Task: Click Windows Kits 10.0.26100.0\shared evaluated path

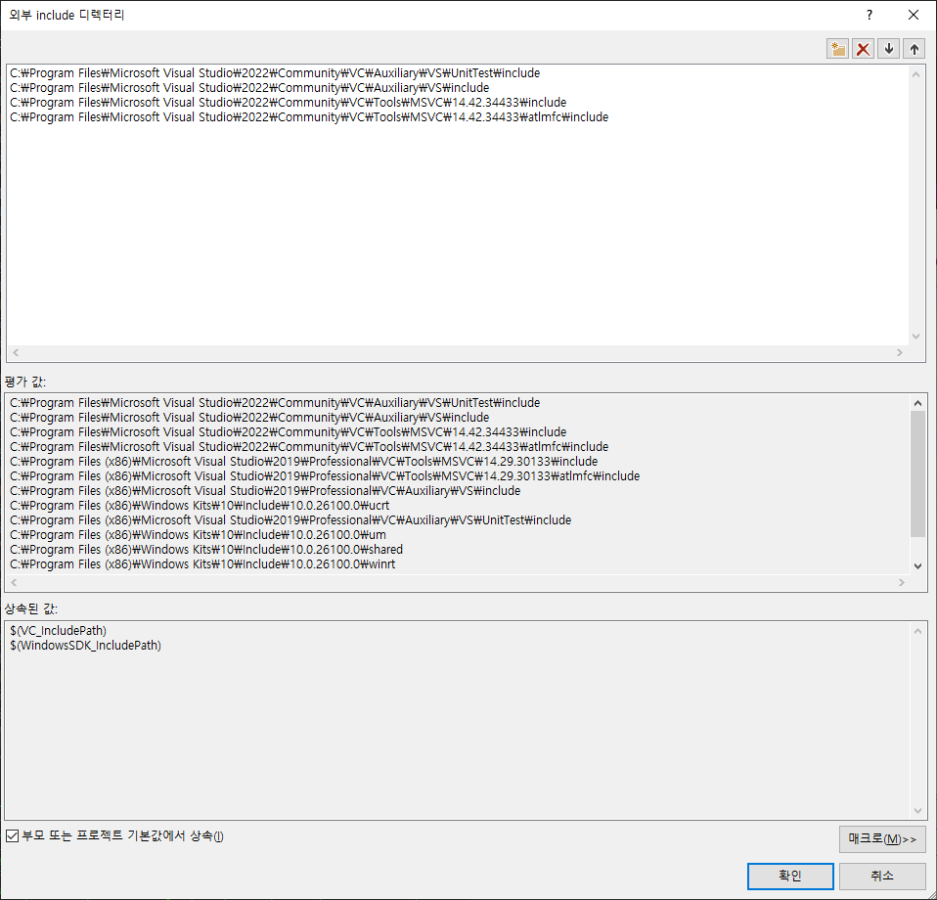Action: (x=206, y=549)
